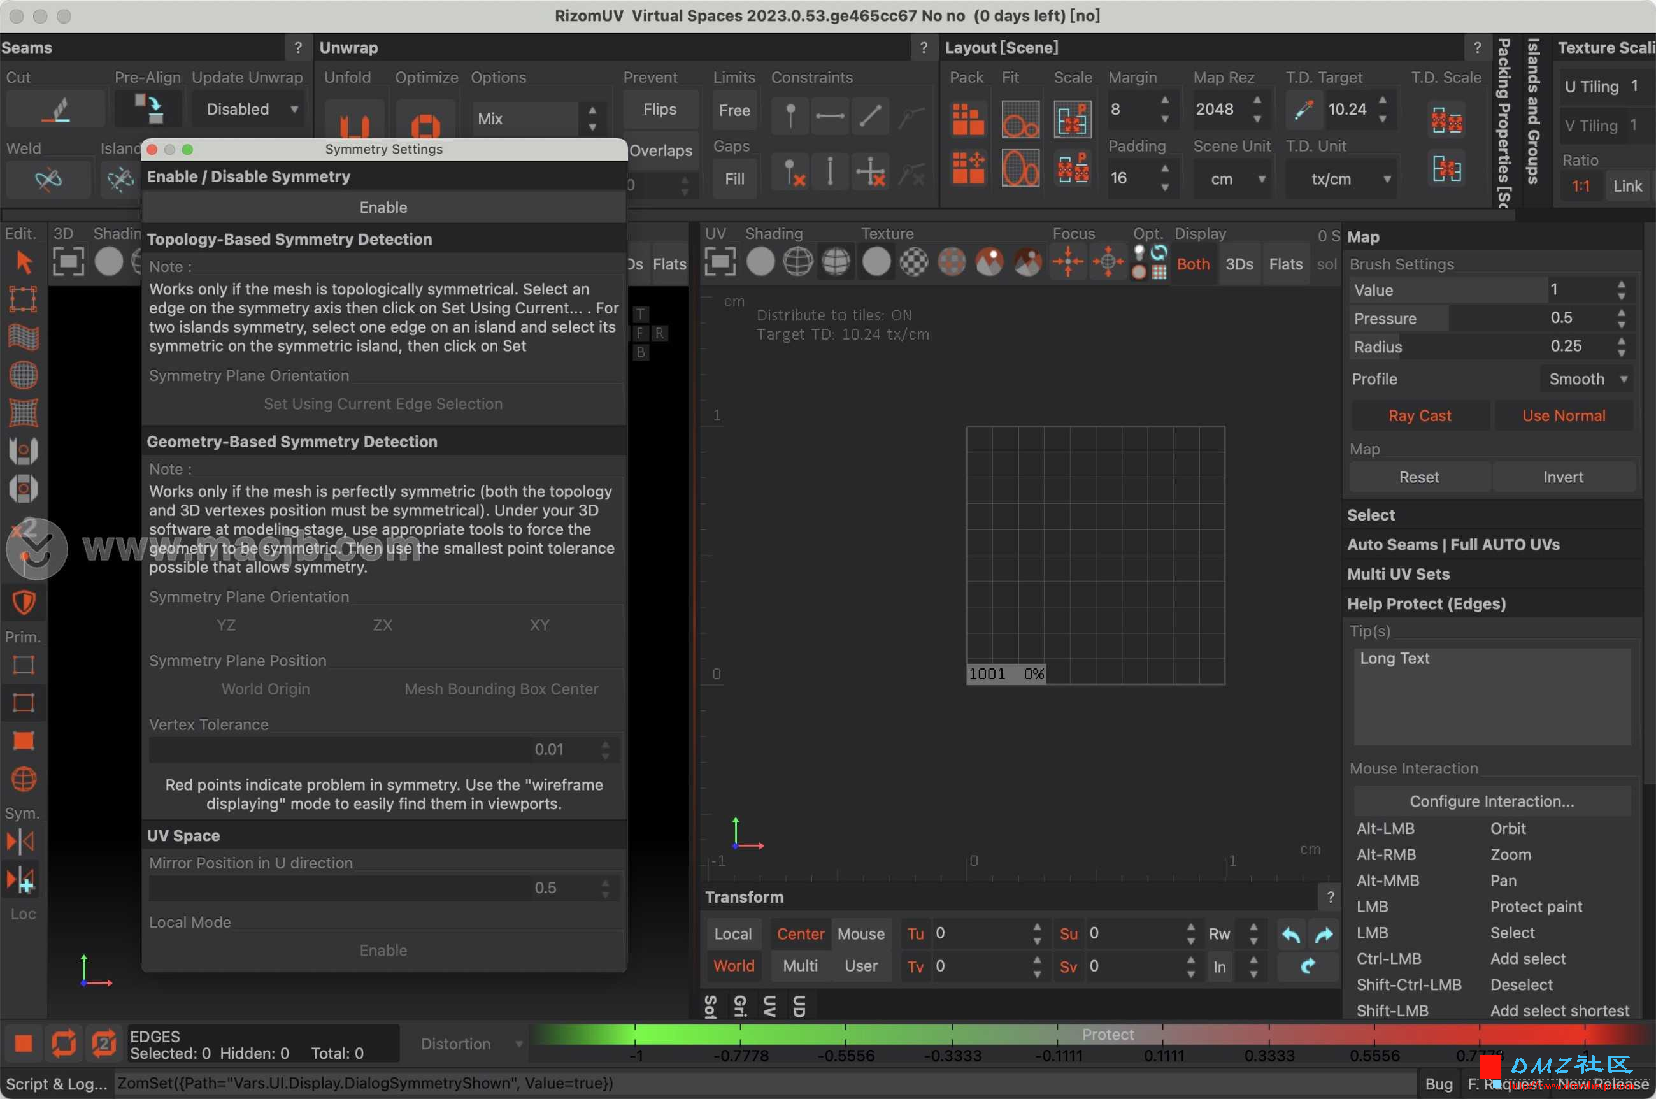This screenshot has height=1099, width=1656.
Task: Click the Fill gaps button
Action: (x=734, y=179)
